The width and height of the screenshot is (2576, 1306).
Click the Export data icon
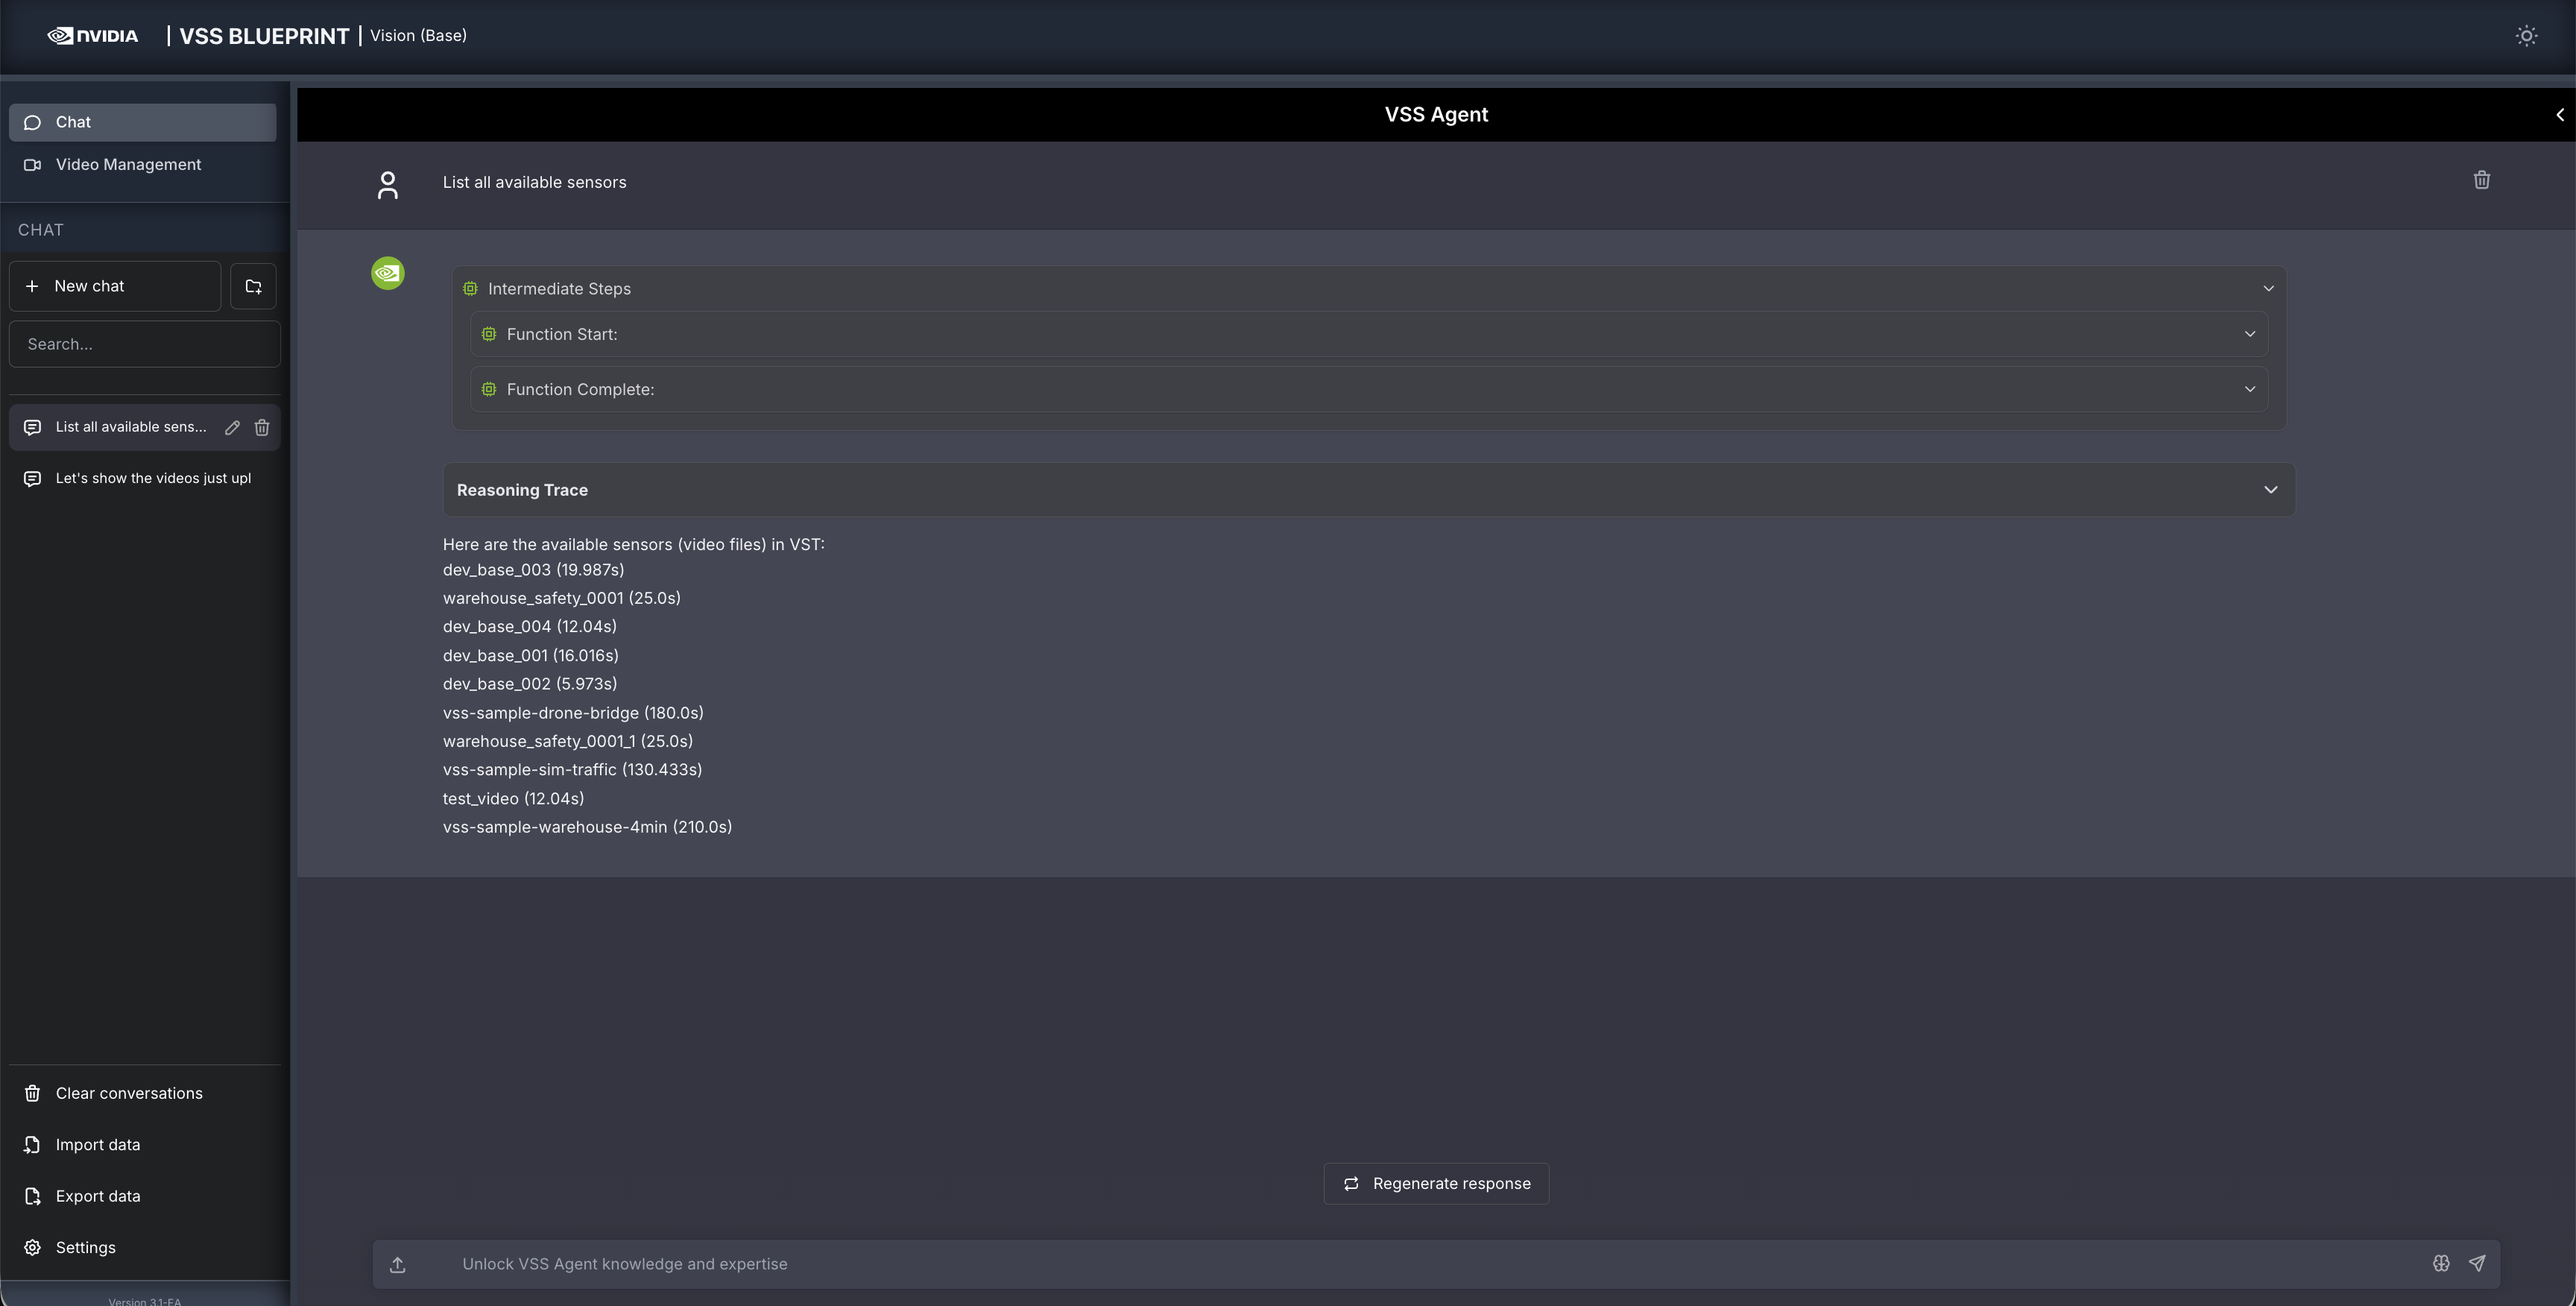pyautogui.click(x=33, y=1196)
